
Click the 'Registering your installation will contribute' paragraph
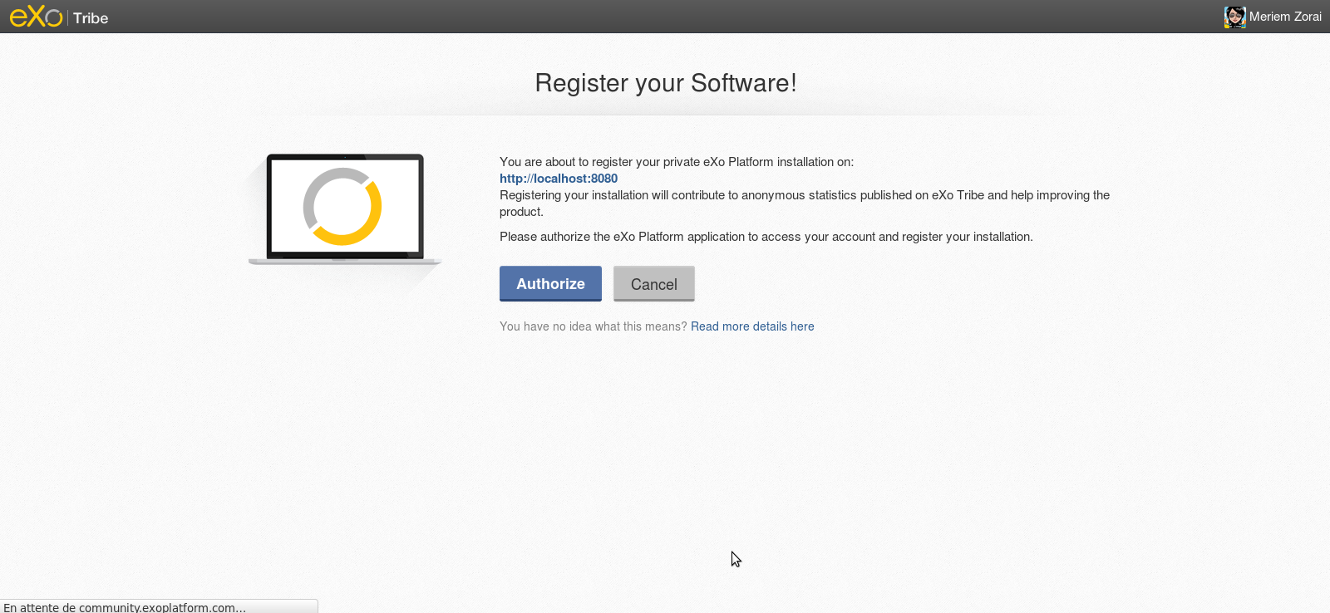click(805, 204)
